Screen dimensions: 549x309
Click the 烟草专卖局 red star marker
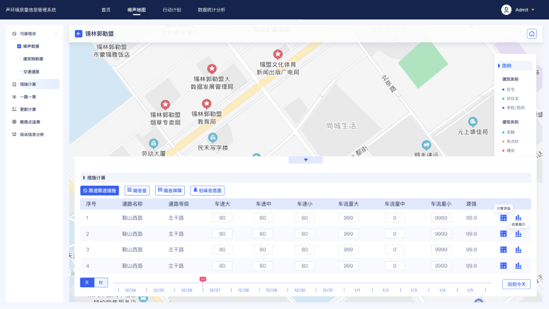[x=165, y=104]
